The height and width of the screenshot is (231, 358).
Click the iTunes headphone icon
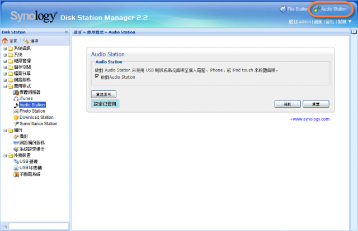(x=16, y=99)
